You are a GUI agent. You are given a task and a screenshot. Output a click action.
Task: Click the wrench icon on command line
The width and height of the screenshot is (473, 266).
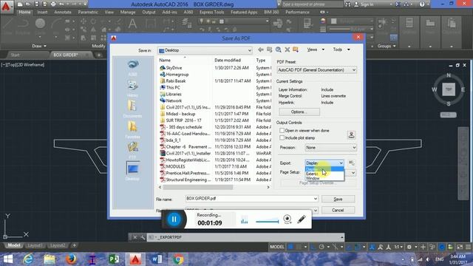point(143,237)
